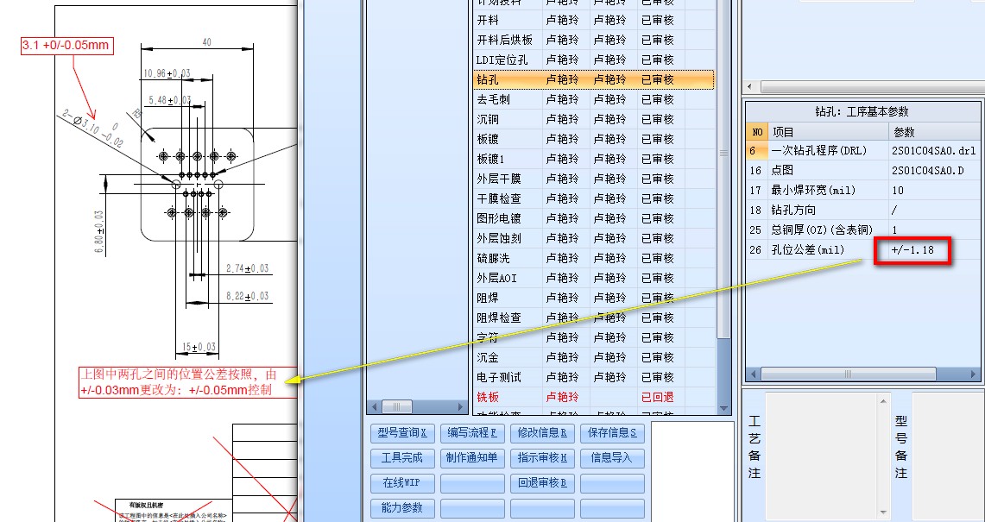
Task: Click the 工艺备注 text box scroll-down arrow
Action: (x=885, y=512)
